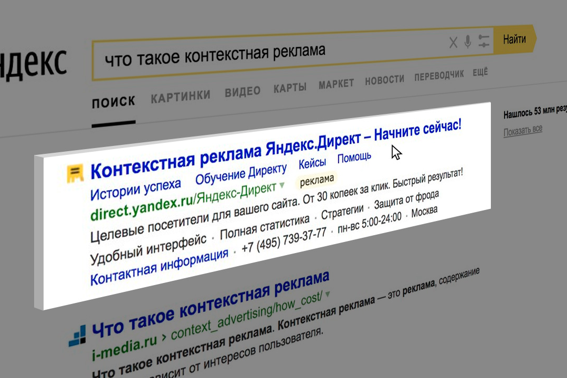The width and height of the screenshot is (567, 378).
Task: Activate voice search microphone icon
Action: pos(468,42)
